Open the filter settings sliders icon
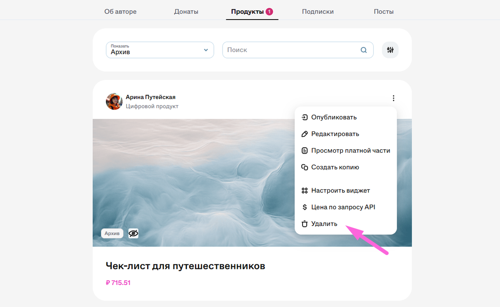The image size is (500, 307). click(390, 50)
